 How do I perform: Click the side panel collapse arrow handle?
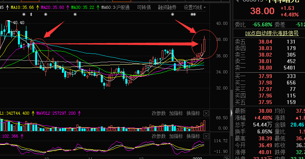(x=232, y=113)
